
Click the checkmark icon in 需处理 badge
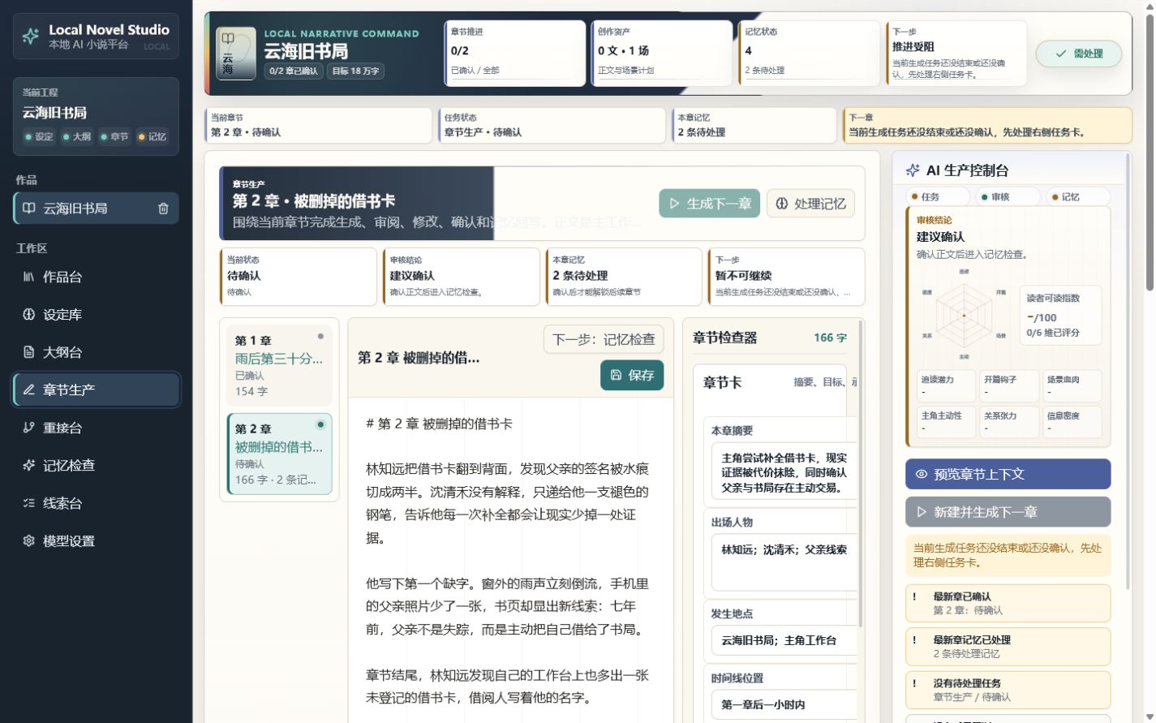pyautogui.click(x=1060, y=54)
